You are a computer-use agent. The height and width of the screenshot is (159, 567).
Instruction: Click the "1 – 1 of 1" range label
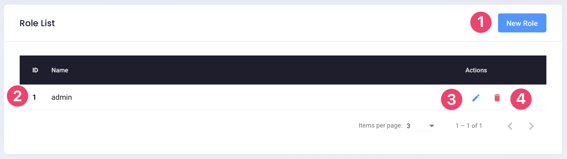pyautogui.click(x=469, y=126)
